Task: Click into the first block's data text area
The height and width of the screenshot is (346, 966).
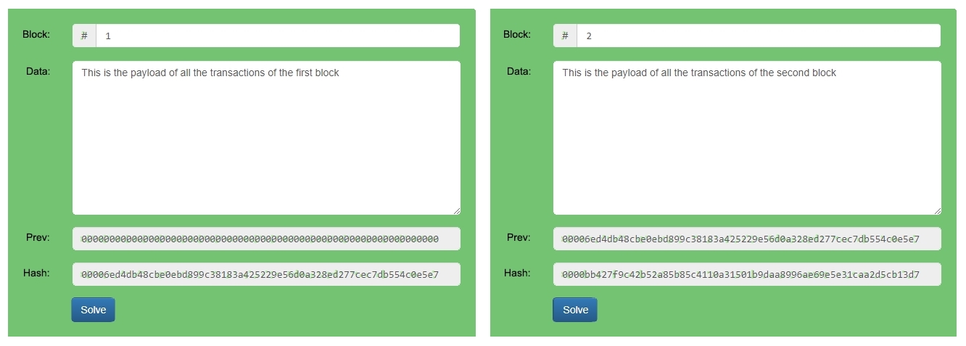Action: 266,138
